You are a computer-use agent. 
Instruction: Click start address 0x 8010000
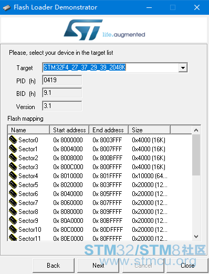click(68, 176)
